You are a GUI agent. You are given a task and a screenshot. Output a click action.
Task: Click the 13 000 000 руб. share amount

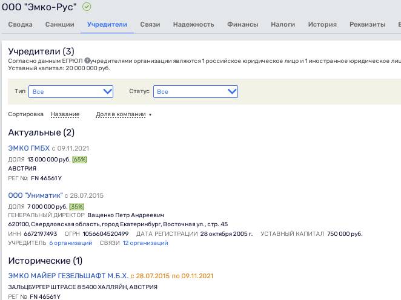(x=49, y=160)
